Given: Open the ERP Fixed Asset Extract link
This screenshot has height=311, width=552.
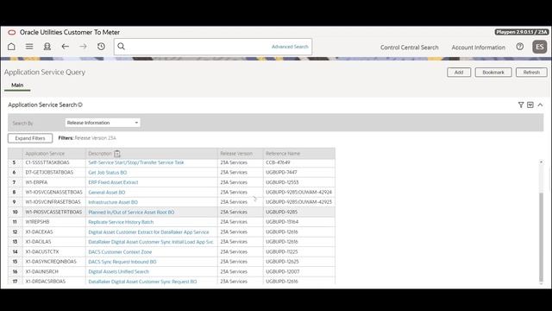Looking at the screenshot, I should [x=113, y=182].
